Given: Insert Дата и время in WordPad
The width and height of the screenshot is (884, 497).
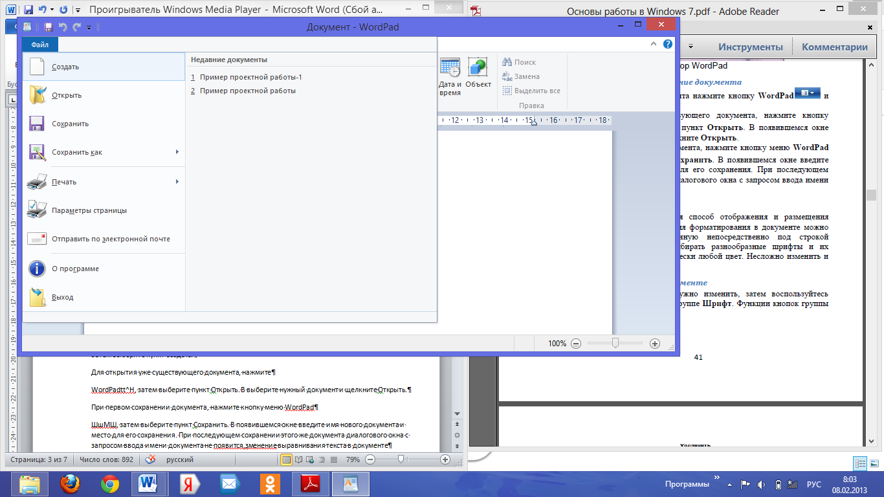Looking at the screenshot, I should (450, 77).
